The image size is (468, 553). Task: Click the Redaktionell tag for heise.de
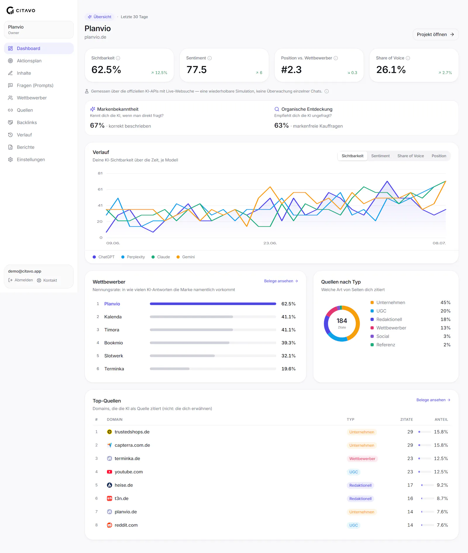[360, 485]
